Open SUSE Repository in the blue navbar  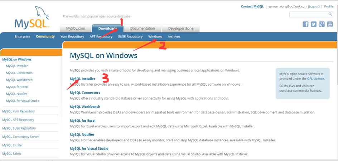point(130,36)
